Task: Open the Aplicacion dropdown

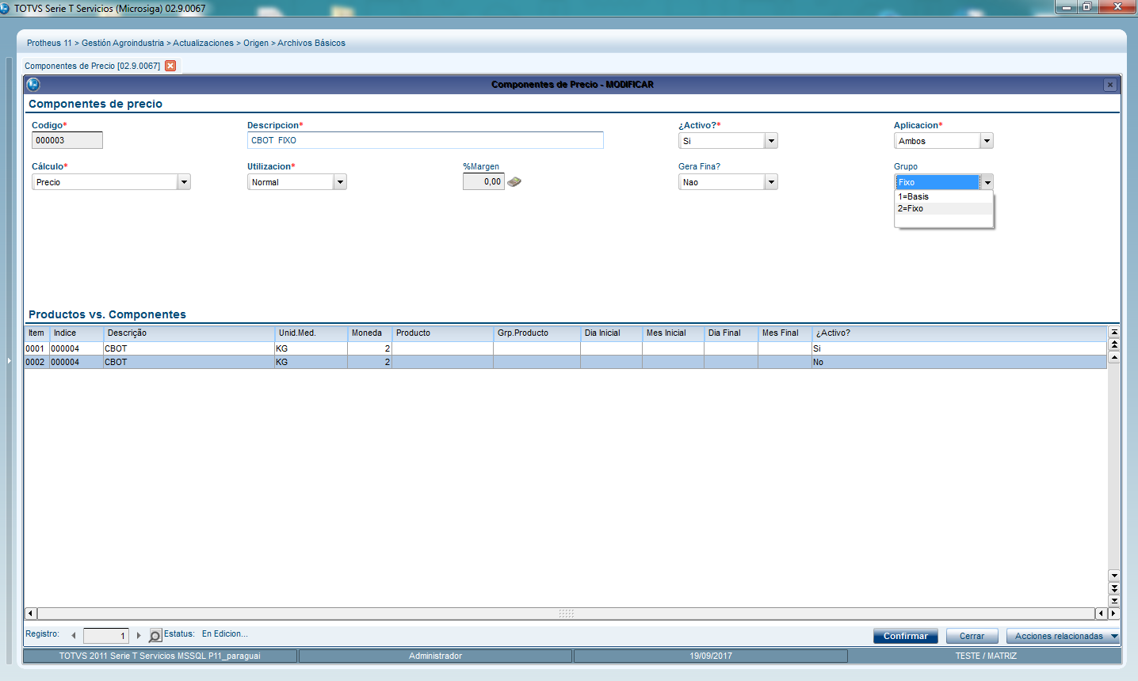Action: (987, 141)
